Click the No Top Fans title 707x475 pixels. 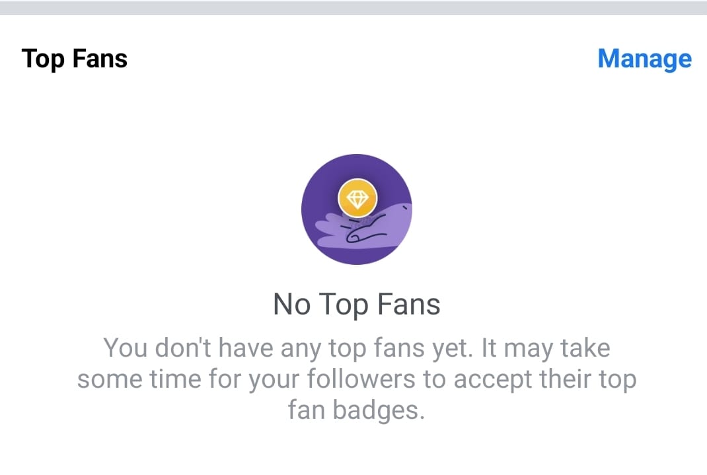(x=357, y=305)
